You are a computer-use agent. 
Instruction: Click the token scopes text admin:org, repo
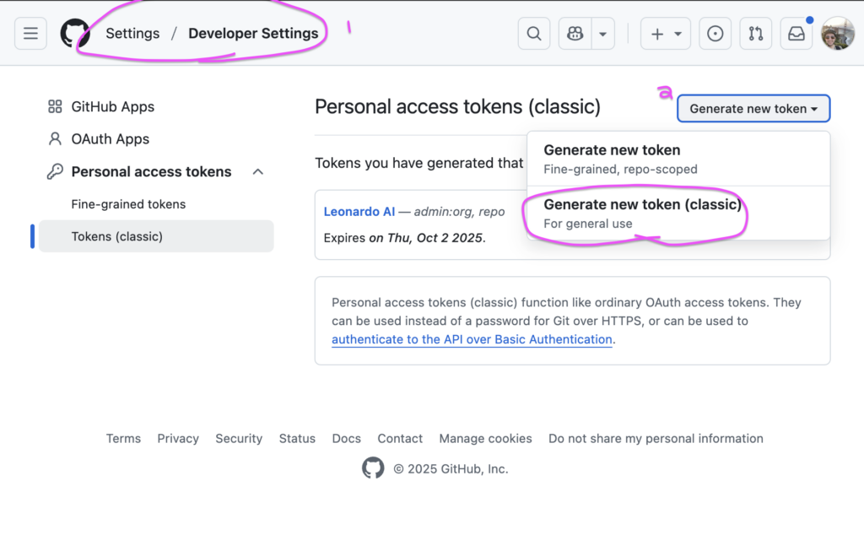coord(460,212)
